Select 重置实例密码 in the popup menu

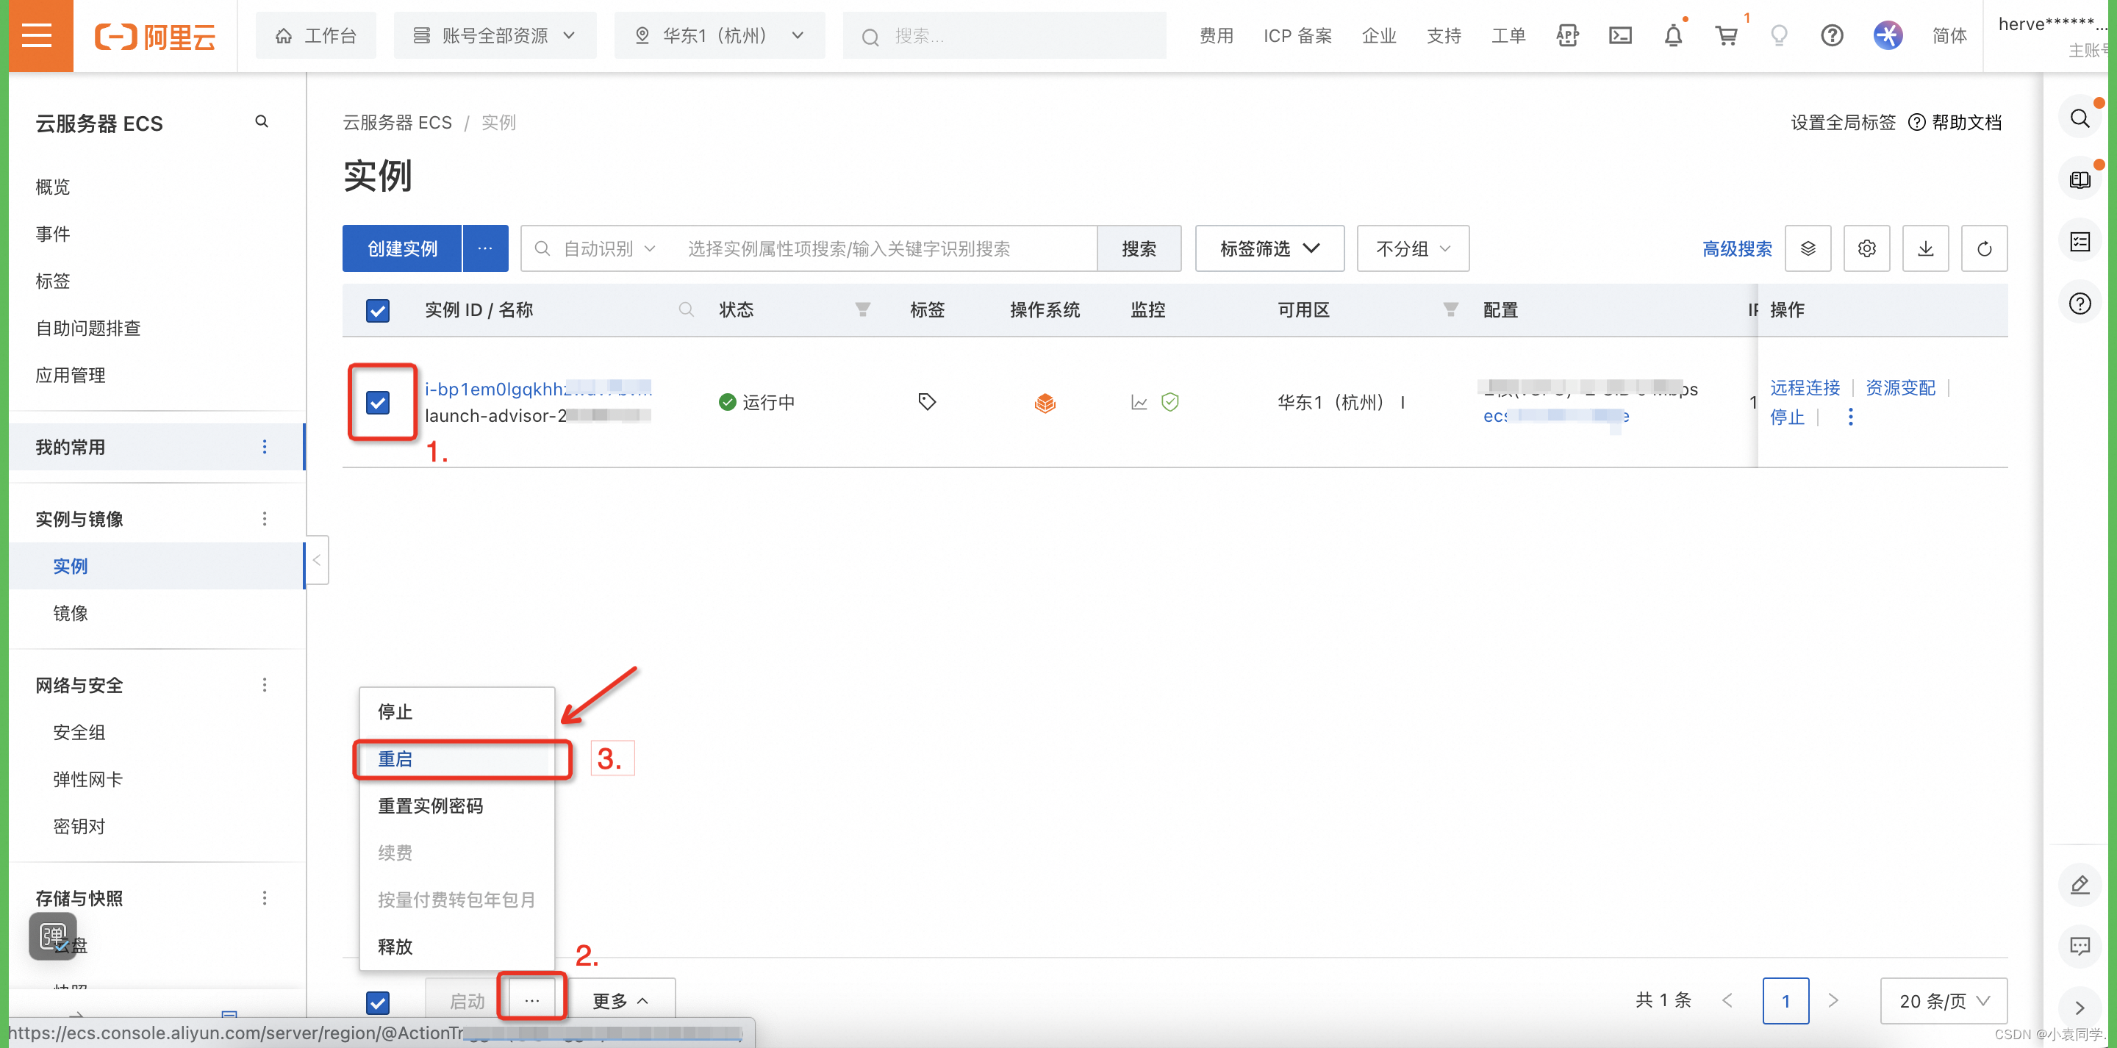(x=457, y=805)
